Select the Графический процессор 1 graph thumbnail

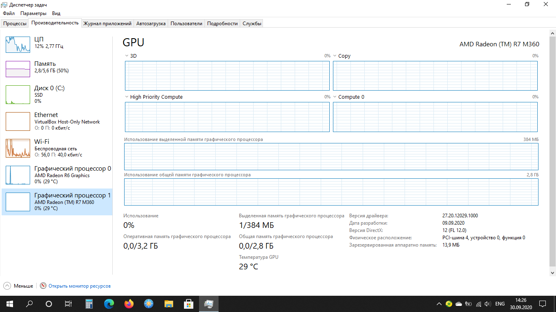(x=18, y=202)
